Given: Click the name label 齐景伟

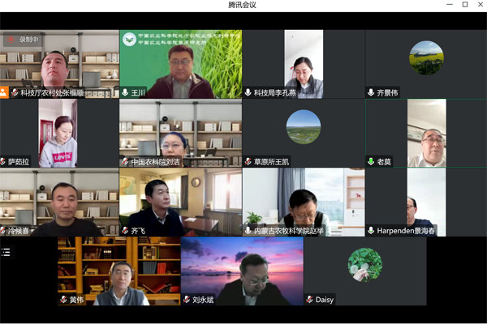Looking at the screenshot, I should tap(387, 92).
